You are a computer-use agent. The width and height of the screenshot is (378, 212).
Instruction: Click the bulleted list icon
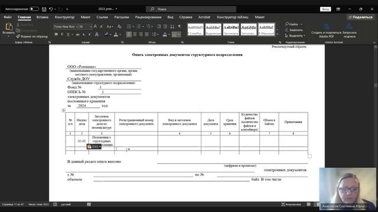click(129, 26)
